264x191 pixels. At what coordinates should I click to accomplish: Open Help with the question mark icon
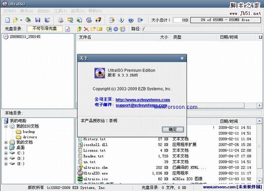[x=131, y=20]
